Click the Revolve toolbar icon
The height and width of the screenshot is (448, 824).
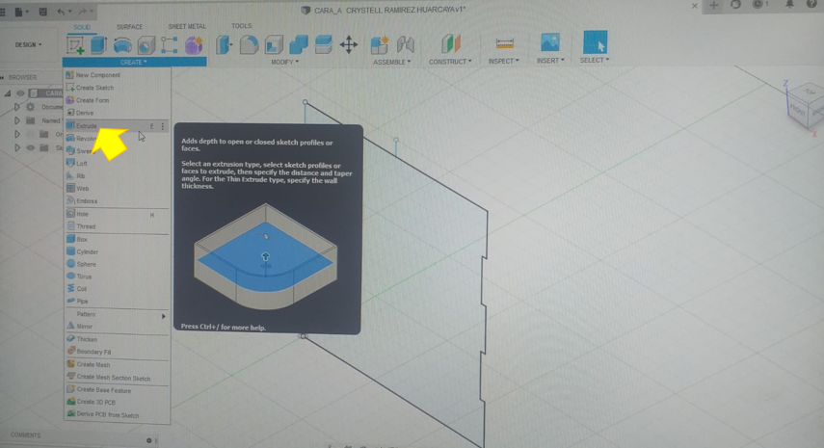[x=122, y=45]
